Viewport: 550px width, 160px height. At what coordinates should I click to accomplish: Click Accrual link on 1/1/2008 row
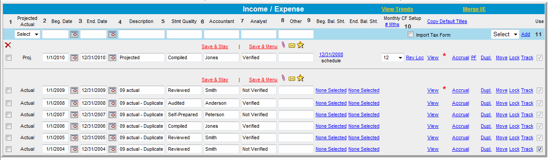pos(460,103)
